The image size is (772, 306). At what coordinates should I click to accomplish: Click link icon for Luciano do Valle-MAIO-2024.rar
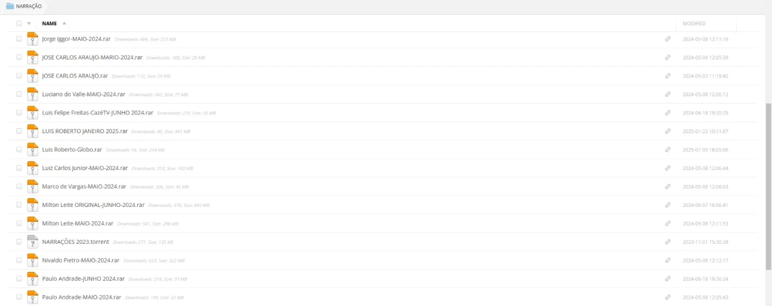coord(668,94)
